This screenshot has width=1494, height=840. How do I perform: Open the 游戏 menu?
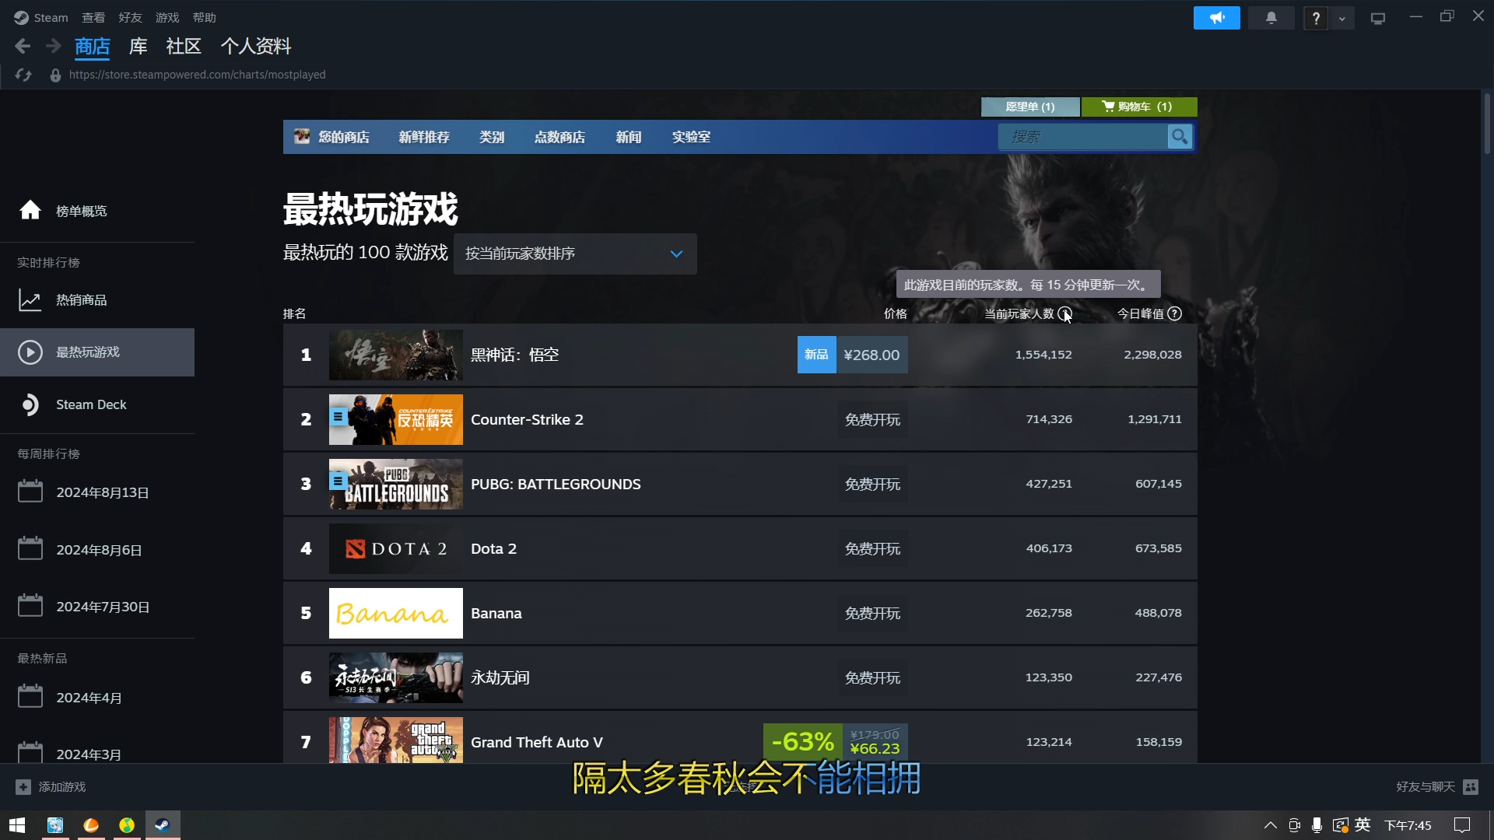167,18
